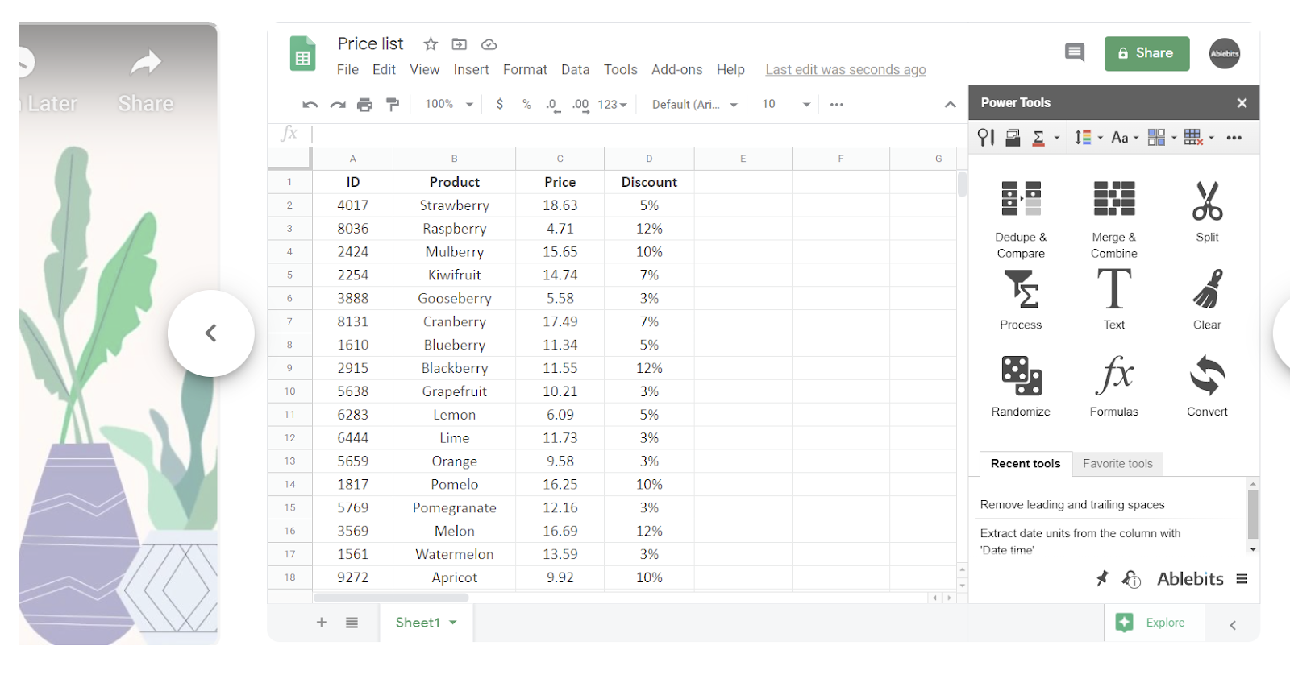Screen dimensions: 1290x687
Task: Click the Redo arrow
Action: pyautogui.click(x=338, y=105)
